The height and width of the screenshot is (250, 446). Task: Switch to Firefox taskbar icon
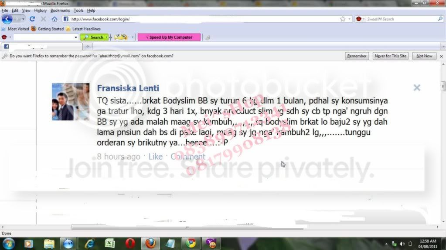(150, 243)
